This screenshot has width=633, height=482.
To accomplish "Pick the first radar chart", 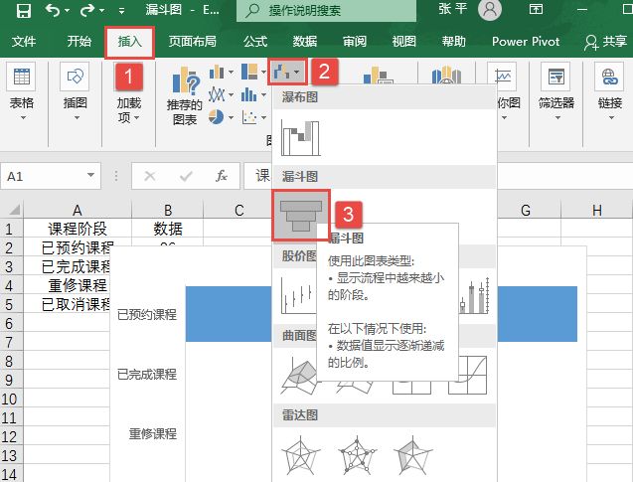I will [300, 457].
